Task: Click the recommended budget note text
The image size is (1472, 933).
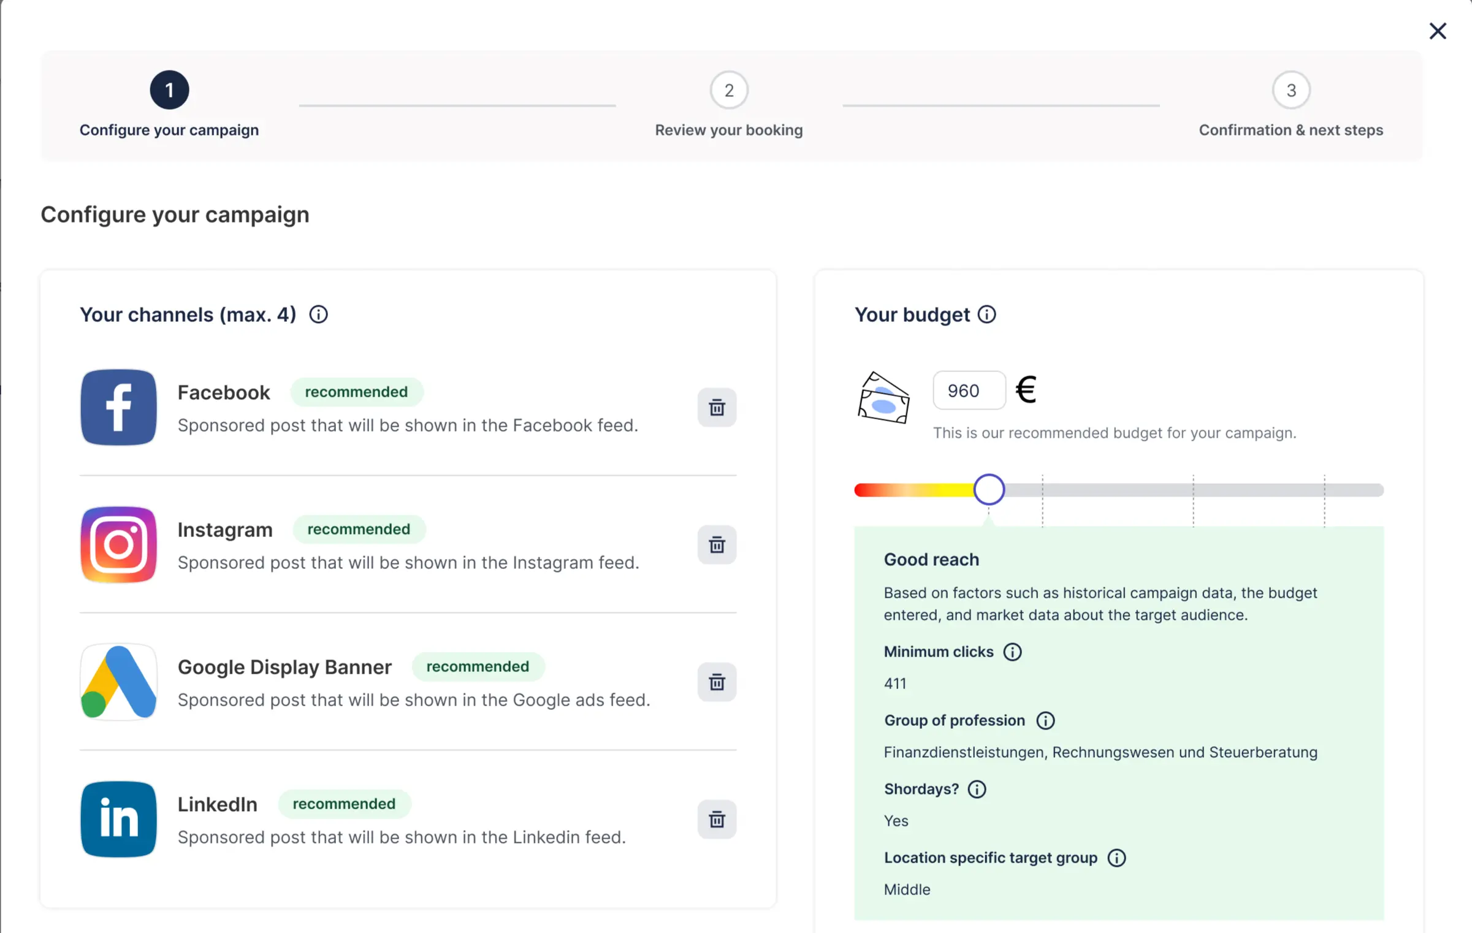Action: coord(1115,433)
